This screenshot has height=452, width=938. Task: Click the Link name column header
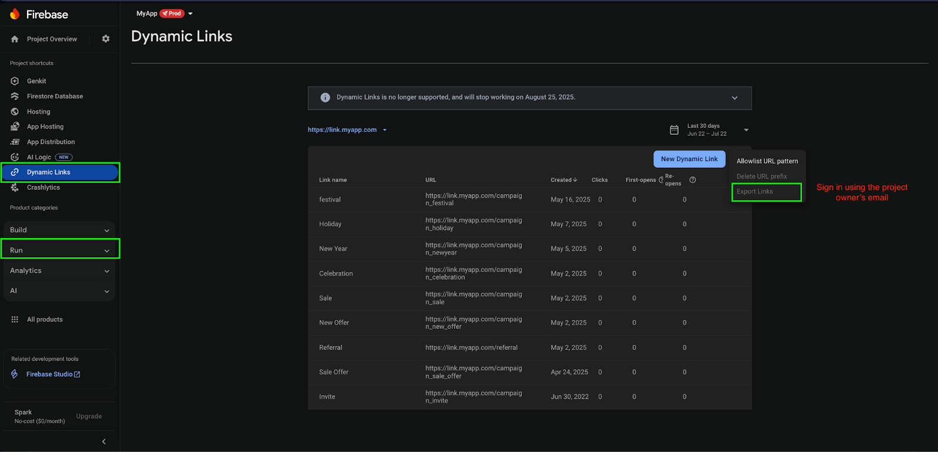(333, 180)
